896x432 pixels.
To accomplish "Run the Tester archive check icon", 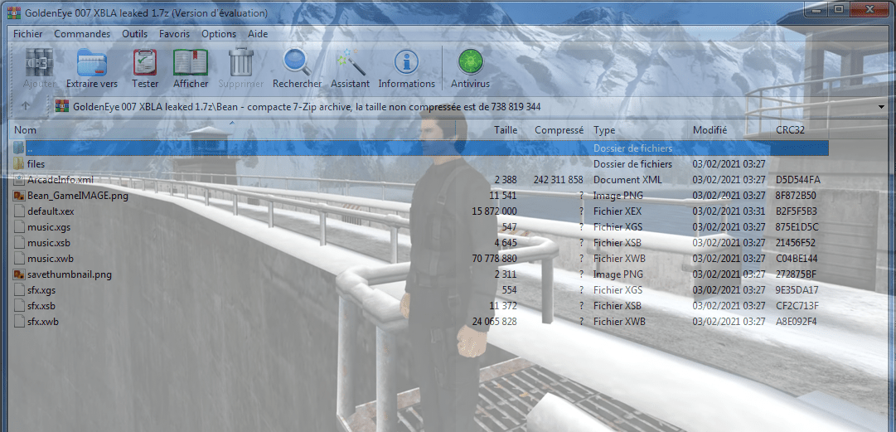I will tap(145, 61).
